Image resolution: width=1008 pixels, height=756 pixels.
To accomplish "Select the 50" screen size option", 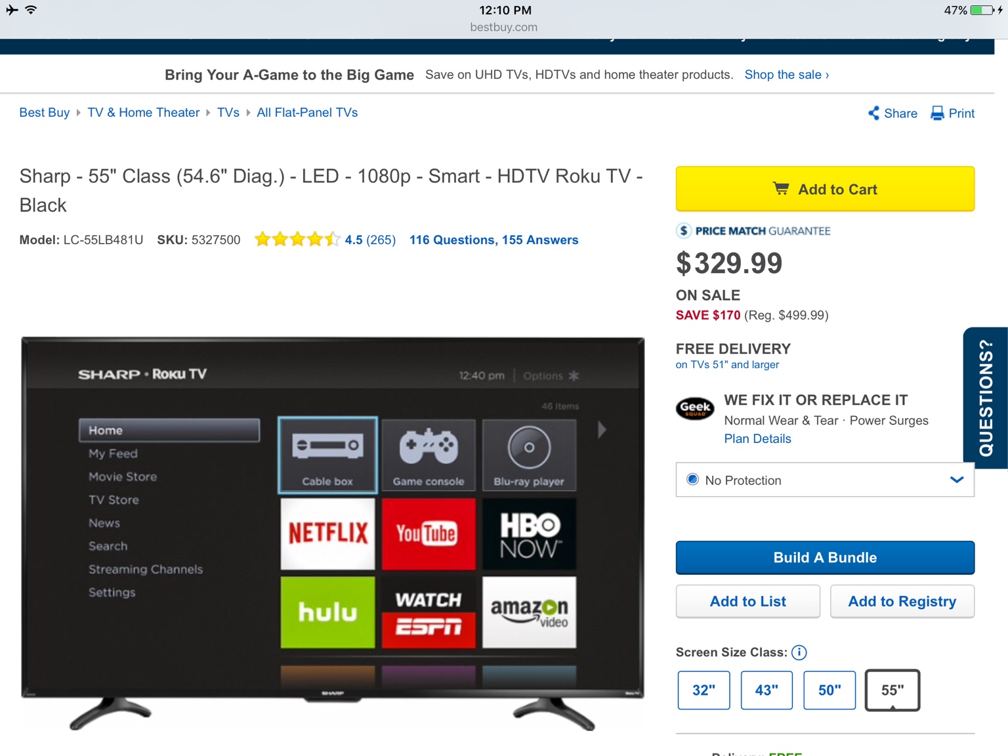I will (x=829, y=690).
